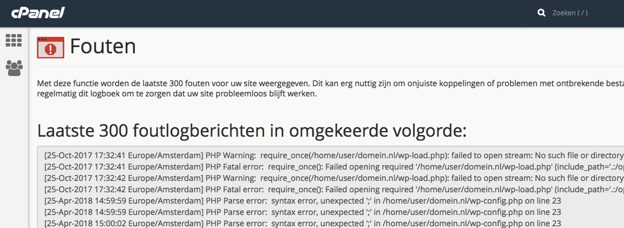Click the cPanel logo in header
624x228 pixels.
(38, 12)
